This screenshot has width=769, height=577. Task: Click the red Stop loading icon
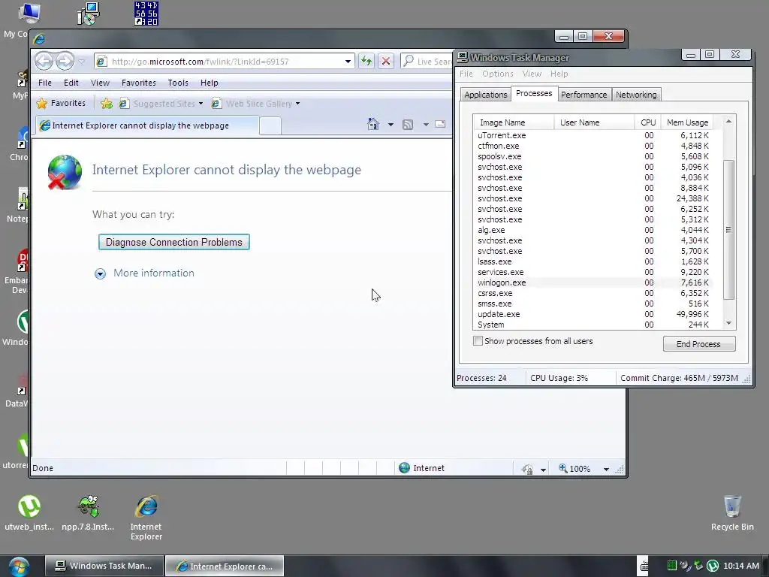coord(386,62)
